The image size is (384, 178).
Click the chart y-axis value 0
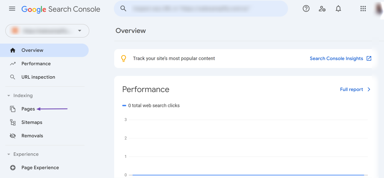point(126,175)
